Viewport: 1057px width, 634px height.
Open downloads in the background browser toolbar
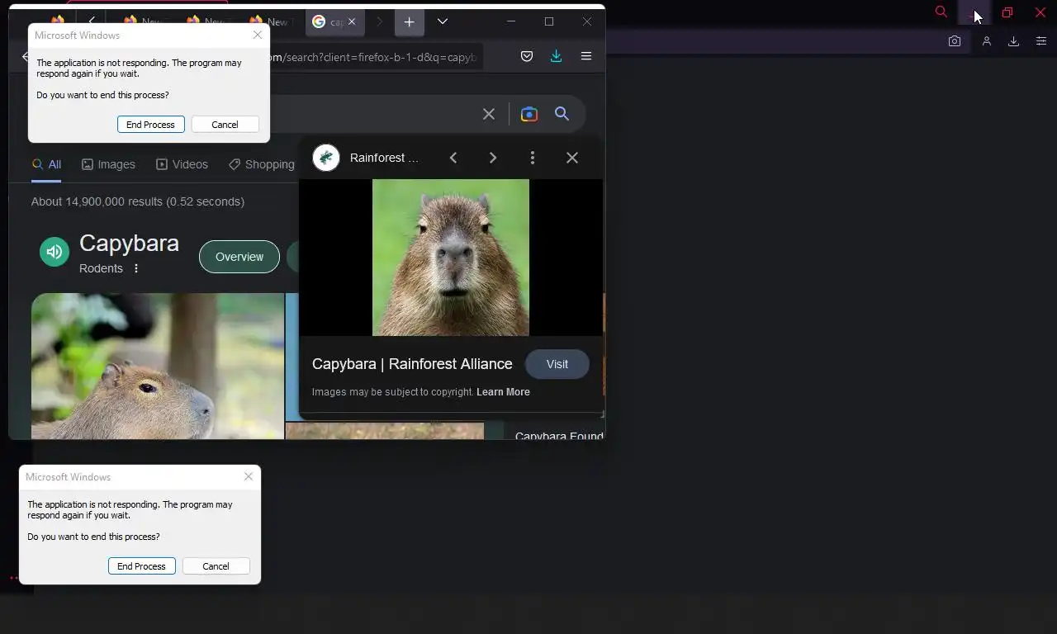coord(1013,41)
